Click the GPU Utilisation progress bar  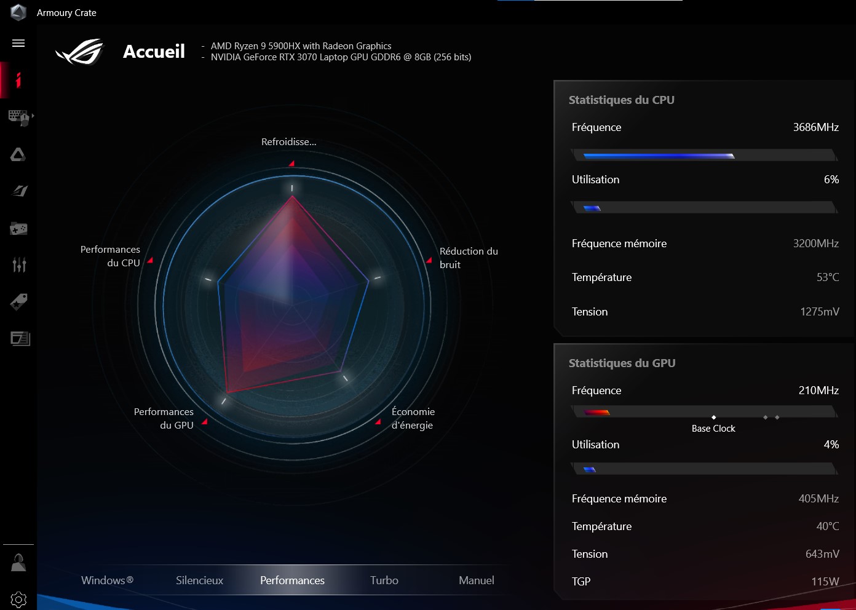tap(704, 469)
